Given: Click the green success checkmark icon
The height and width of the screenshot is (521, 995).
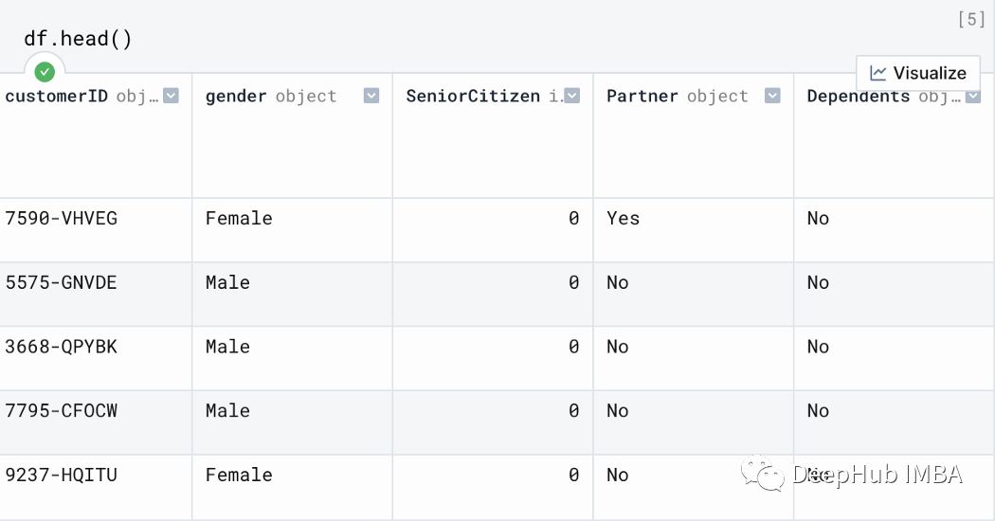Looking at the screenshot, I should pyautogui.click(x=45, y=71).
